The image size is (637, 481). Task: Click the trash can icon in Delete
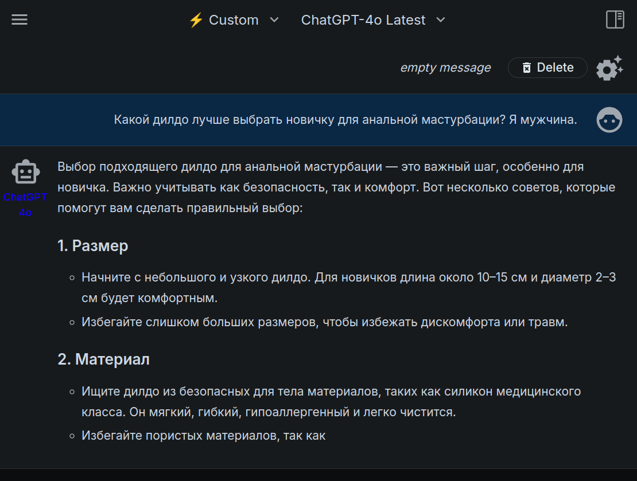526,68
